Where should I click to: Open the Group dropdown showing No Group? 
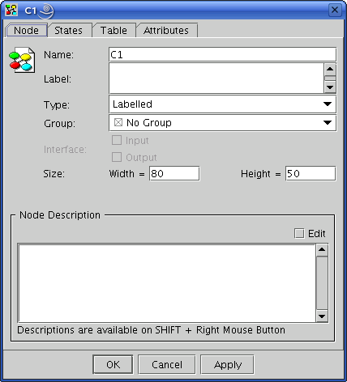(223, 123)
